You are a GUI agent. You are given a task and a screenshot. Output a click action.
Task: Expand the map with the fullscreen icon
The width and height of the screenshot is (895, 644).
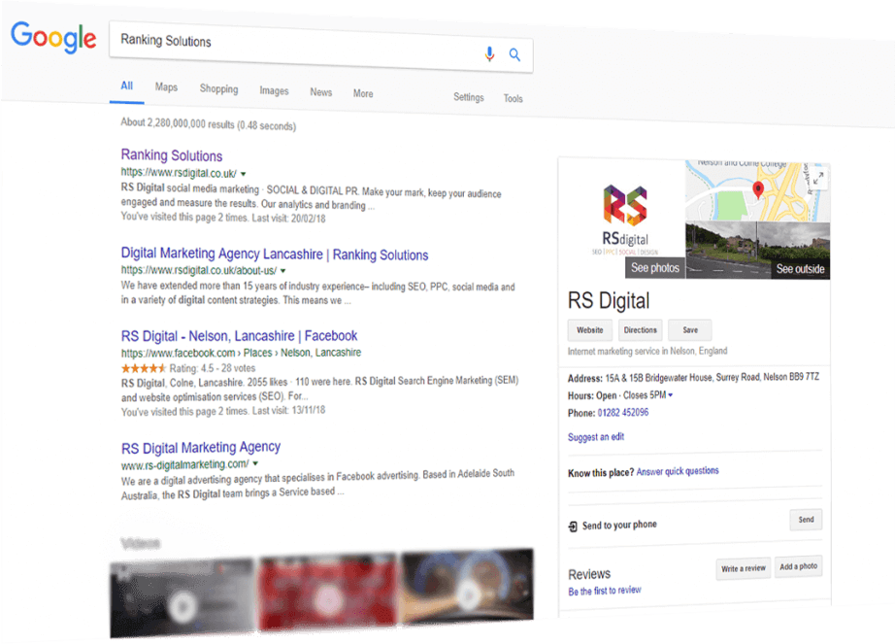pyautogui.click(x=818, y=178)
